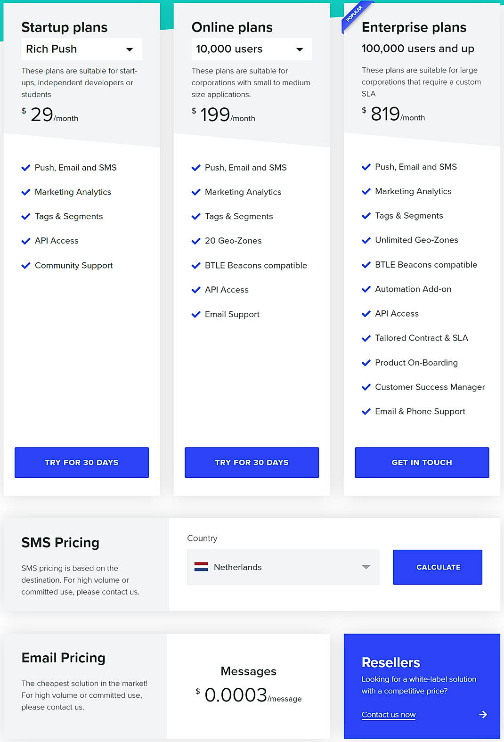Click the Email Pricing heading
This screenshot has width=504, height=742.
(64, 658)
